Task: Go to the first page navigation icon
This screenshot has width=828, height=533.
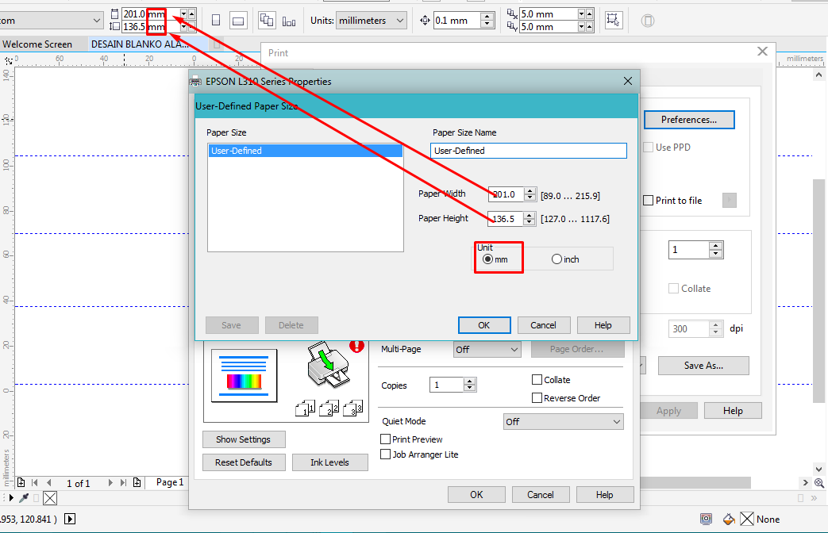Action: 35,482
